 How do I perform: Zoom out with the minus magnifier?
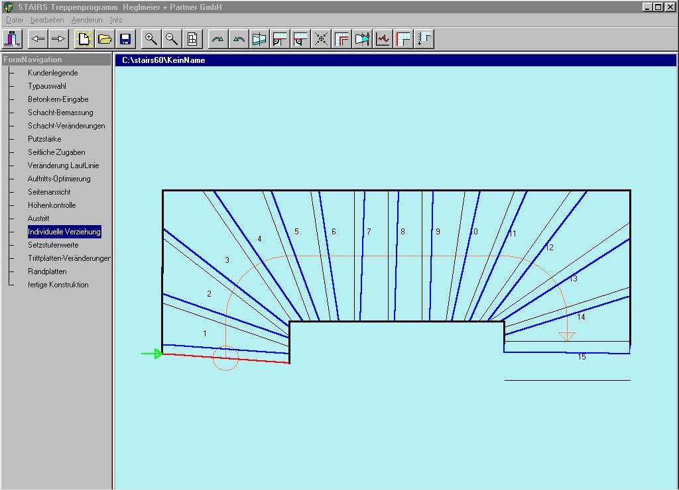pos(172,39)
